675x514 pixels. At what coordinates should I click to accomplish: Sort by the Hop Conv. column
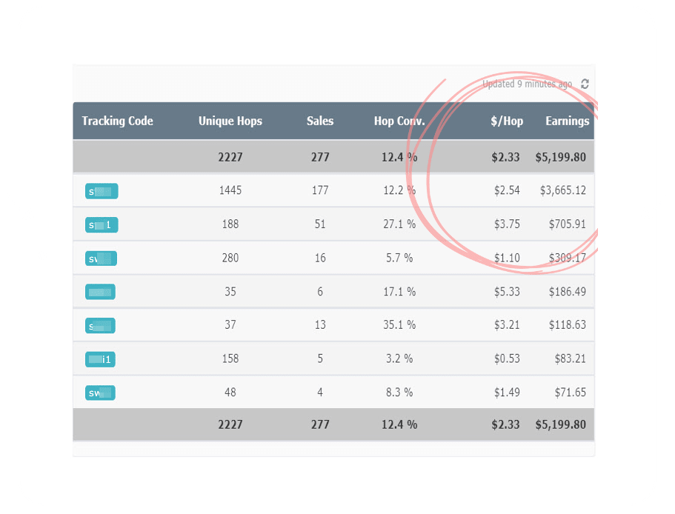pyautogui.click(x=399, y=121)
